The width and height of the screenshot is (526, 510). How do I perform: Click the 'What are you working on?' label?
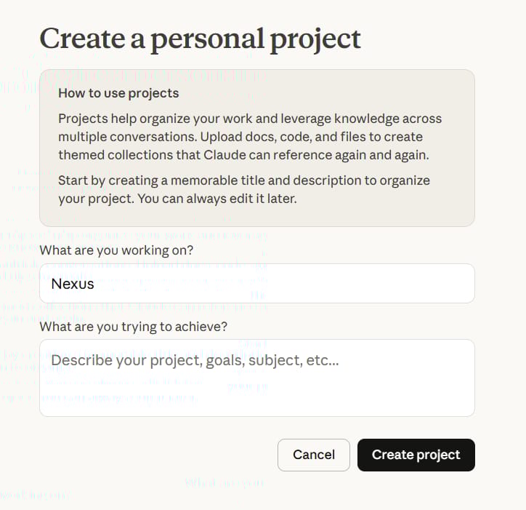116,250
